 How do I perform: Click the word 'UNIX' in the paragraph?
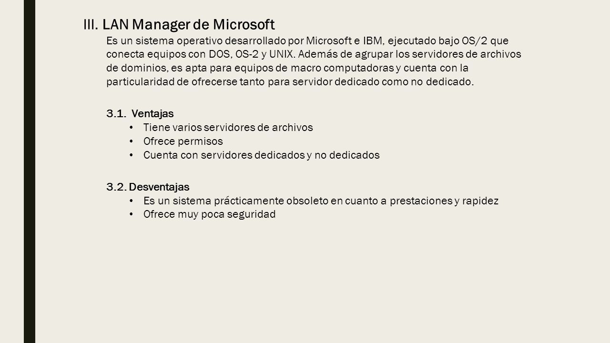point(287,54)
